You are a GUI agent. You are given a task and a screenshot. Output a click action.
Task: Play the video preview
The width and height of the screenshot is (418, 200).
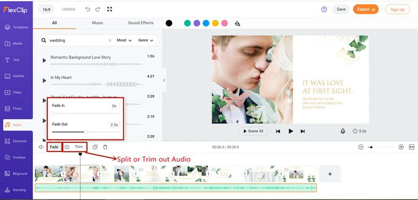(x=291, y=131)
